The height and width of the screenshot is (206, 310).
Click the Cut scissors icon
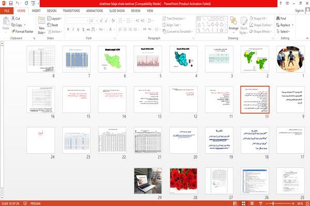click(13, 19)
